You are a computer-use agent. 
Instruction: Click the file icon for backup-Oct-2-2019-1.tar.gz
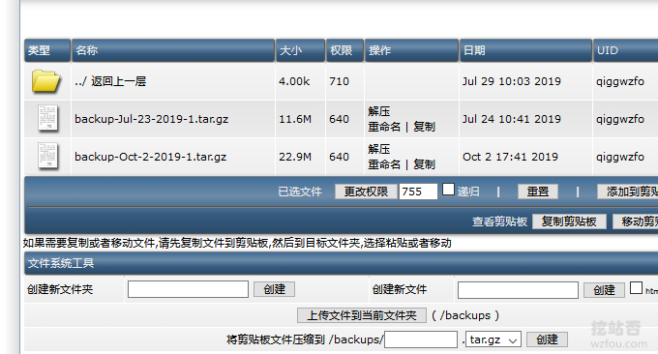(47, 156)
